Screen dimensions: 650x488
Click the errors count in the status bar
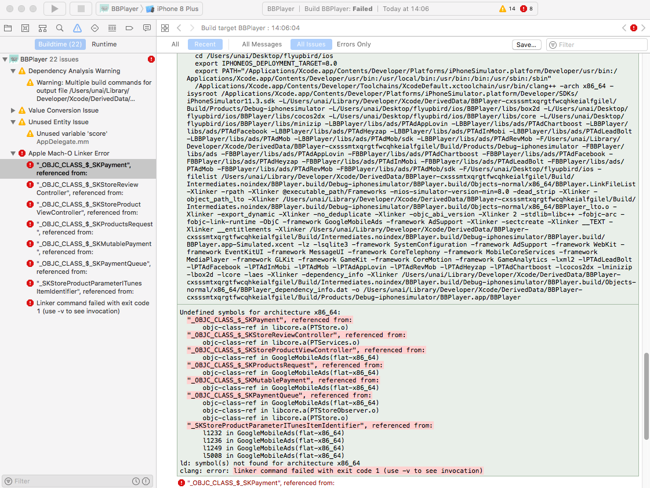coord(527,9)
